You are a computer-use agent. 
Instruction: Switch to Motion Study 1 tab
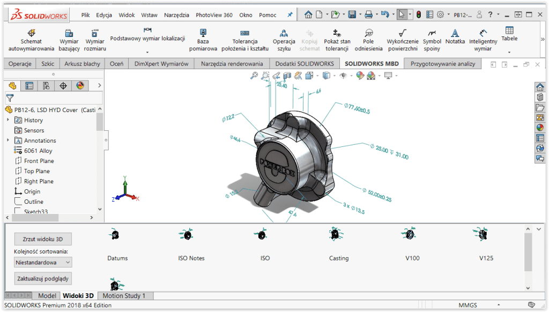[x=124, y=295]
